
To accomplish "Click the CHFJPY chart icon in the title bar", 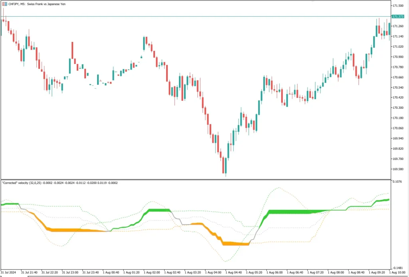I will point(5,4).
